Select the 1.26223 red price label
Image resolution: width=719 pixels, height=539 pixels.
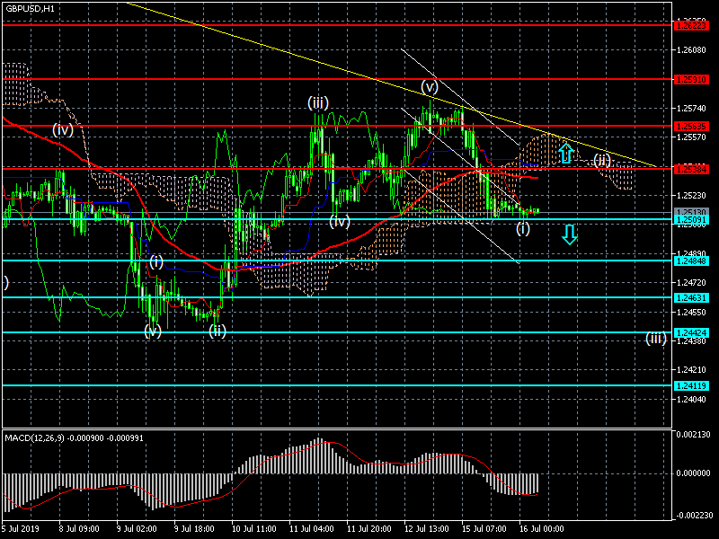[691, 26]
